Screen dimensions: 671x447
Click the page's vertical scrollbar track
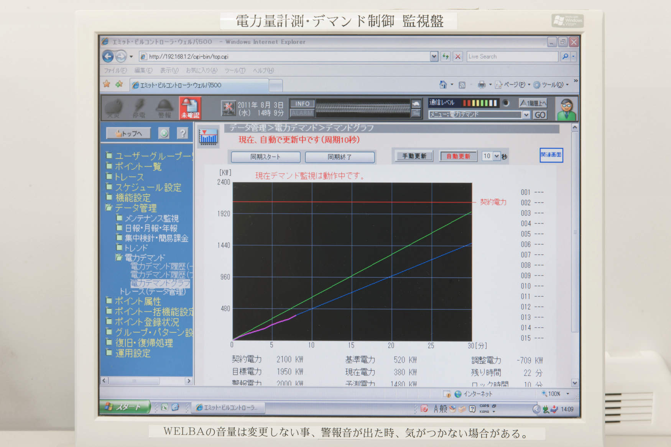click(574, 268)
